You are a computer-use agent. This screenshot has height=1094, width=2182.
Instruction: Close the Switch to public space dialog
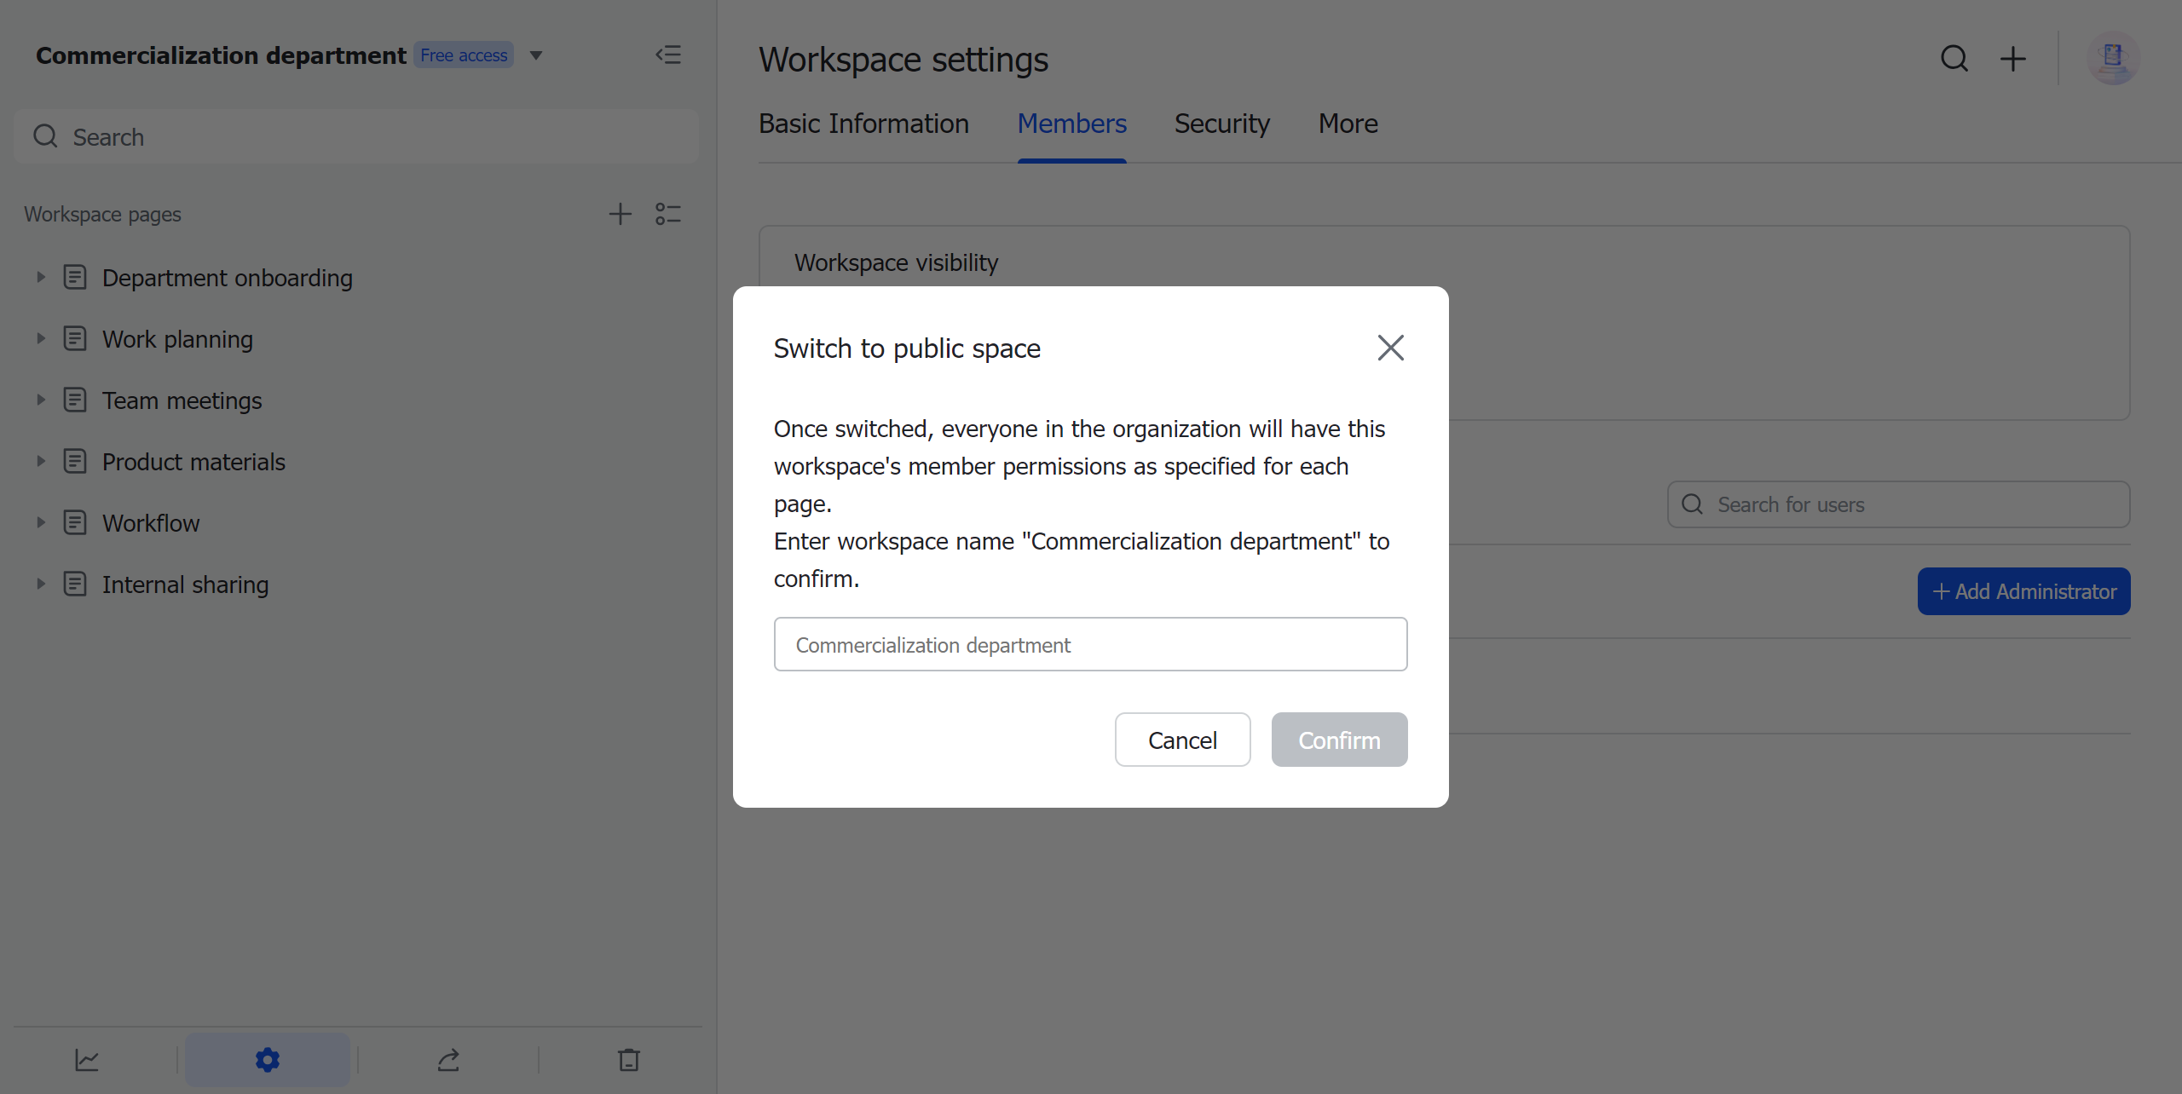click(1391, 348)
